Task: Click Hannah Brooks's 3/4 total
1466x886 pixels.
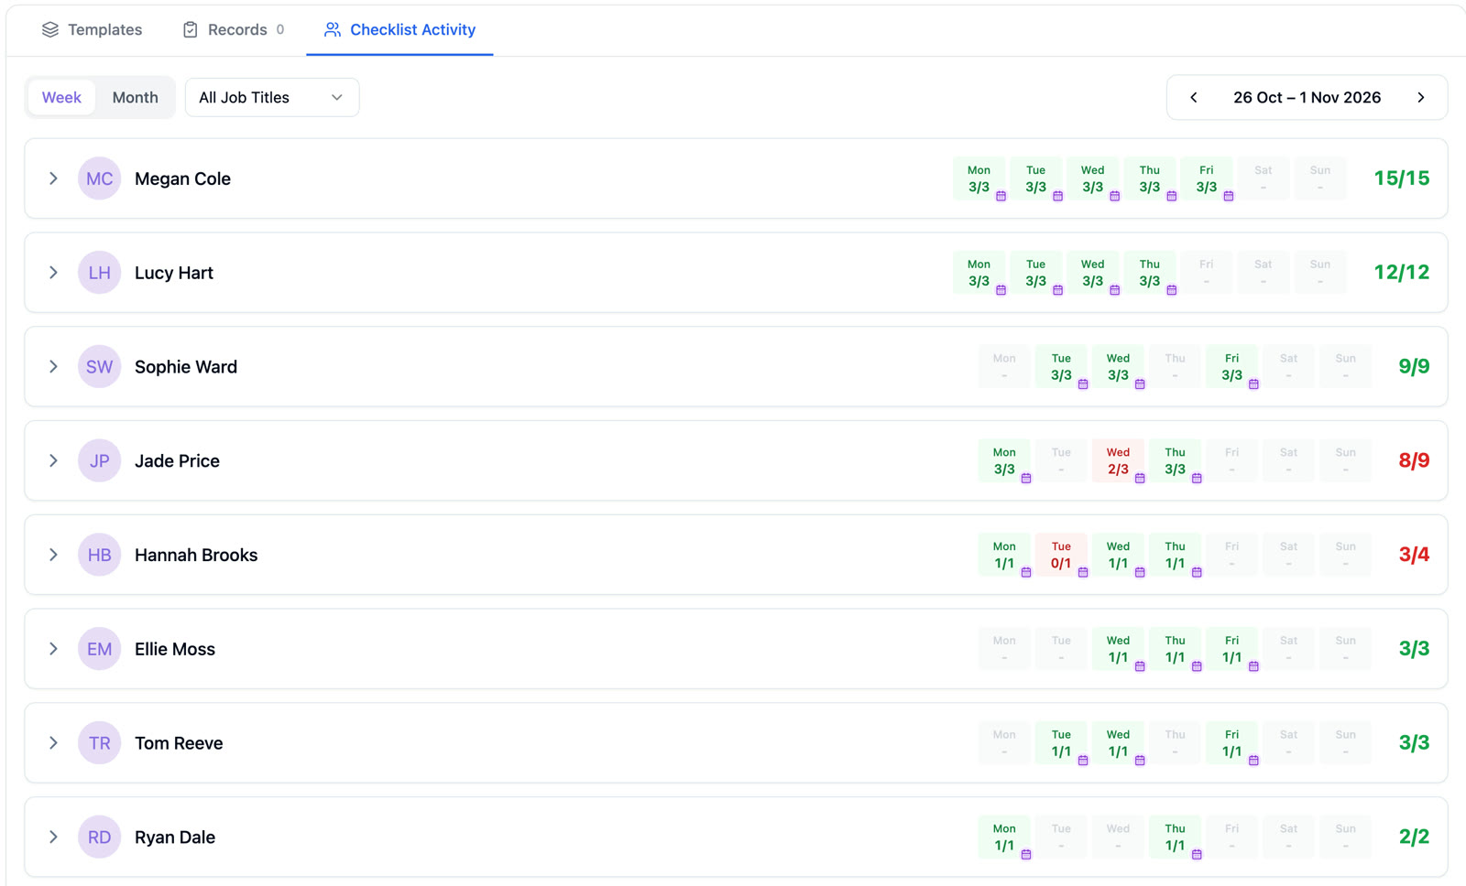Action: [x=1414, y=555]
